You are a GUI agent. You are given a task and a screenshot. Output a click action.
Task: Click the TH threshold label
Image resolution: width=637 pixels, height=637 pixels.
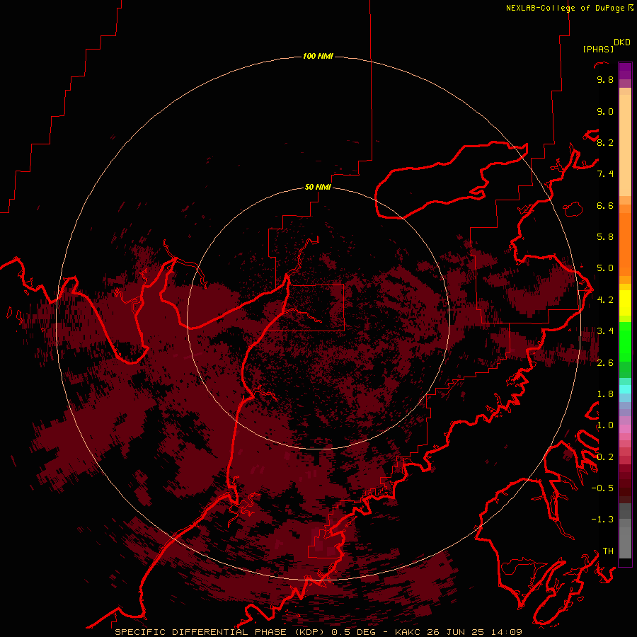tap(608, 551)
